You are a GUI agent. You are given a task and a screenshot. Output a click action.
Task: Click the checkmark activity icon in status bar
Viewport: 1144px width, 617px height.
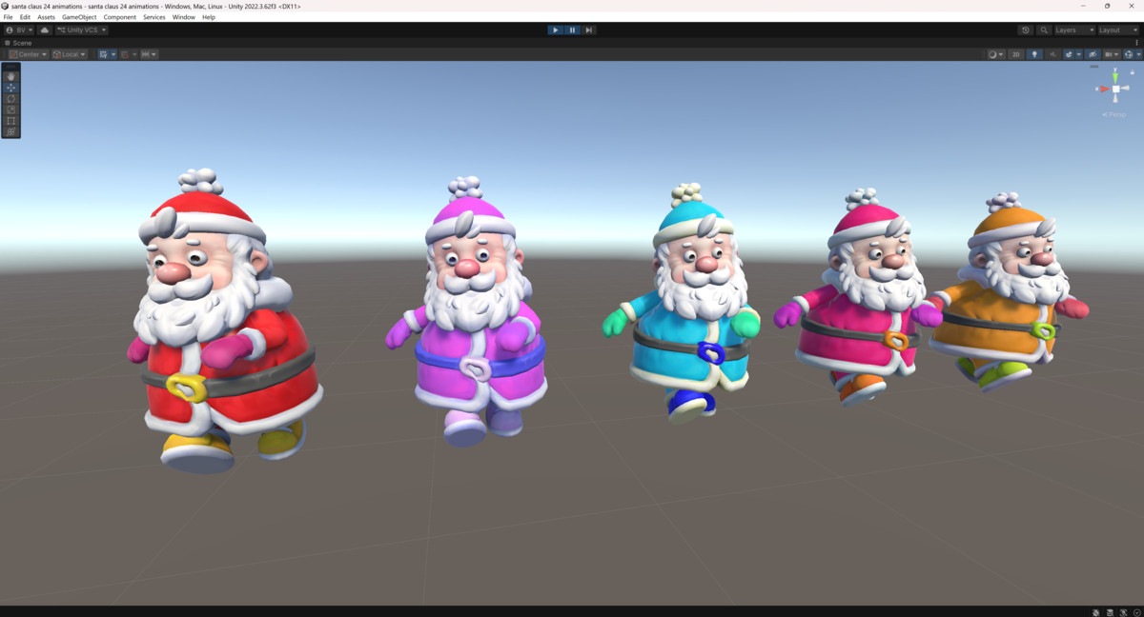[1136, 612]
